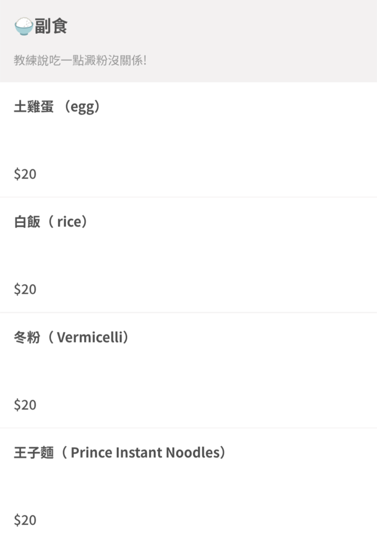Click the category subtitle 教練說吃一點澱粉沒關係!
Image resolution: width=377 pixels, height=539 pixels.
coord(80,60)
